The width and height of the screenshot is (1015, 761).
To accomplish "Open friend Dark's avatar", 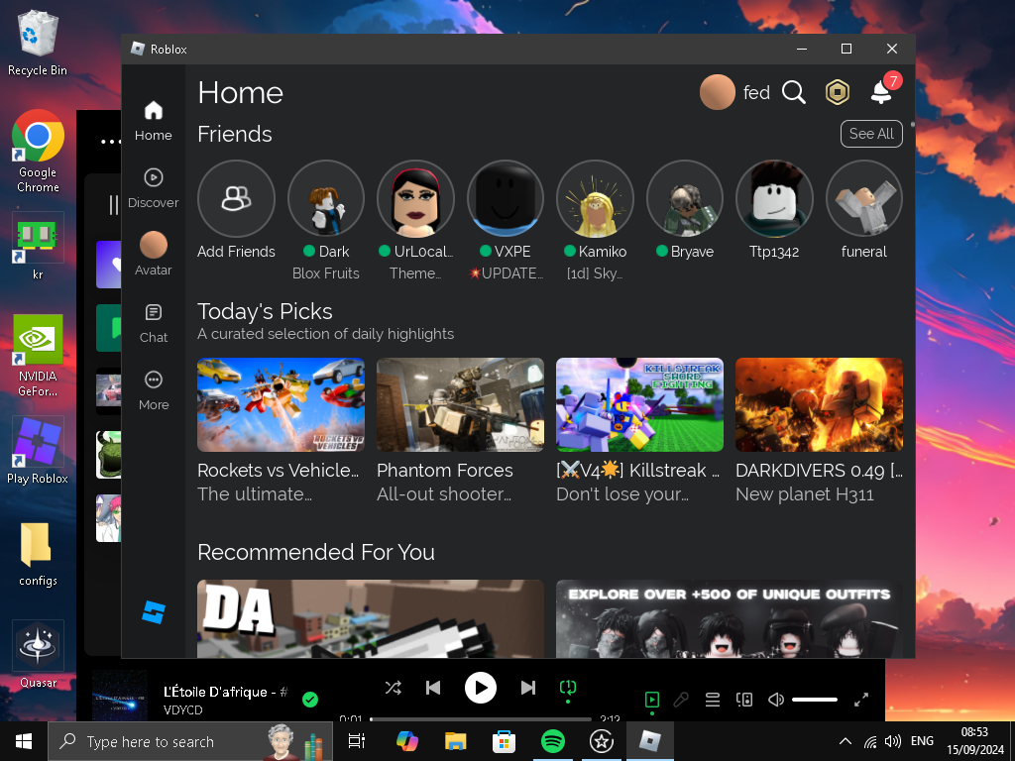I will pos(325,198).
